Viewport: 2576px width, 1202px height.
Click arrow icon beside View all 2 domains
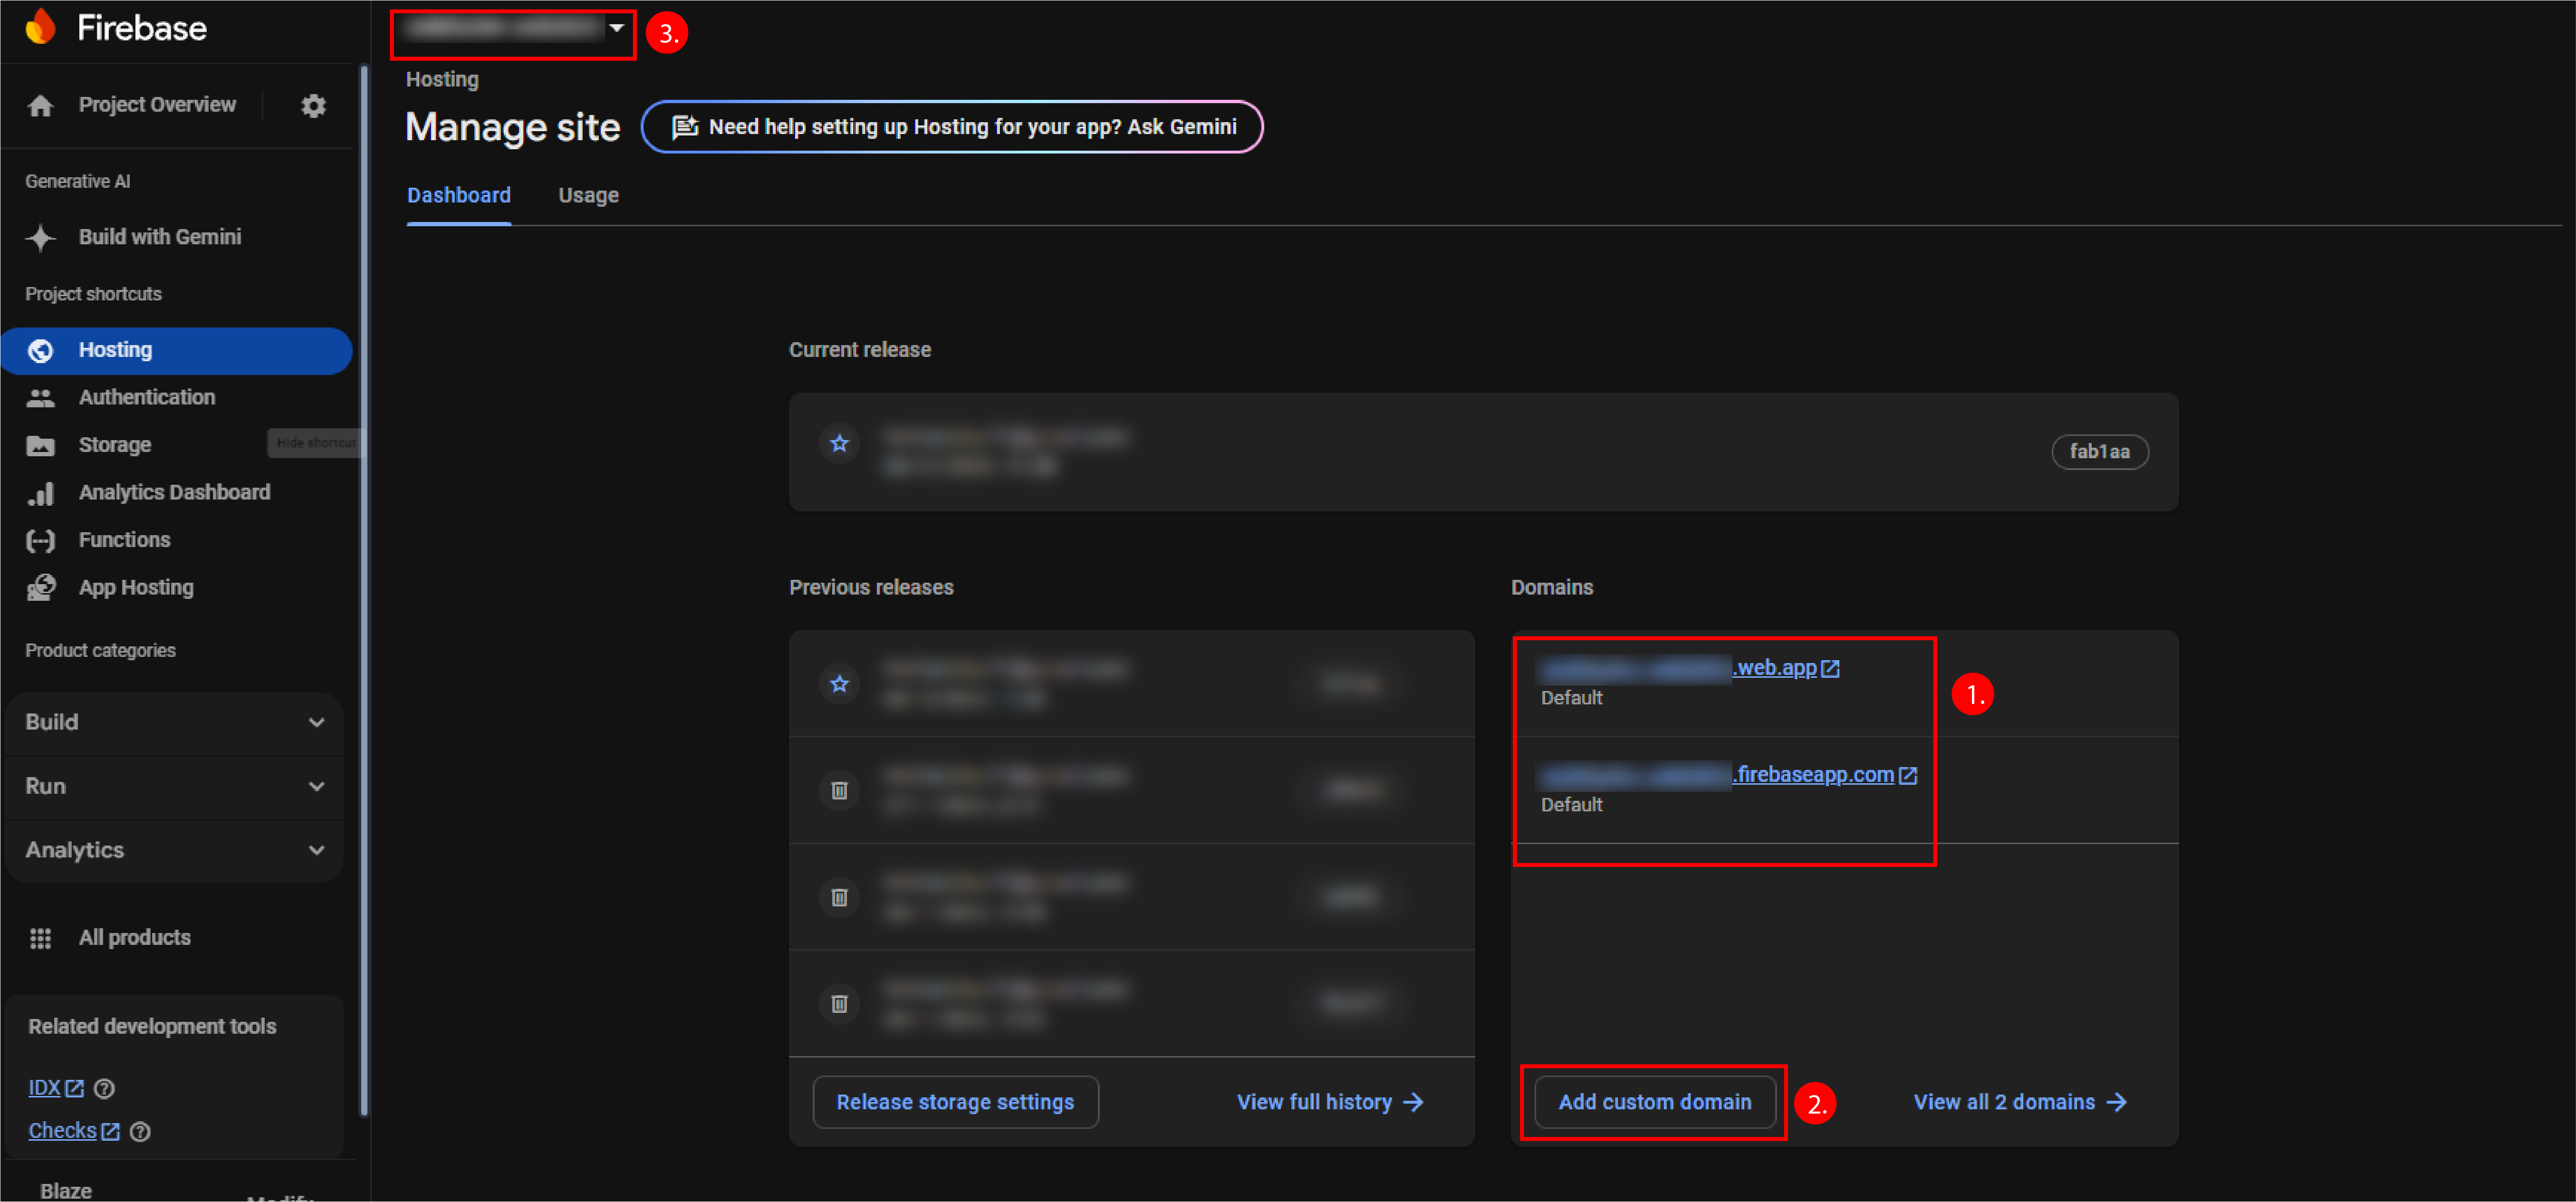(2116, 1102)
